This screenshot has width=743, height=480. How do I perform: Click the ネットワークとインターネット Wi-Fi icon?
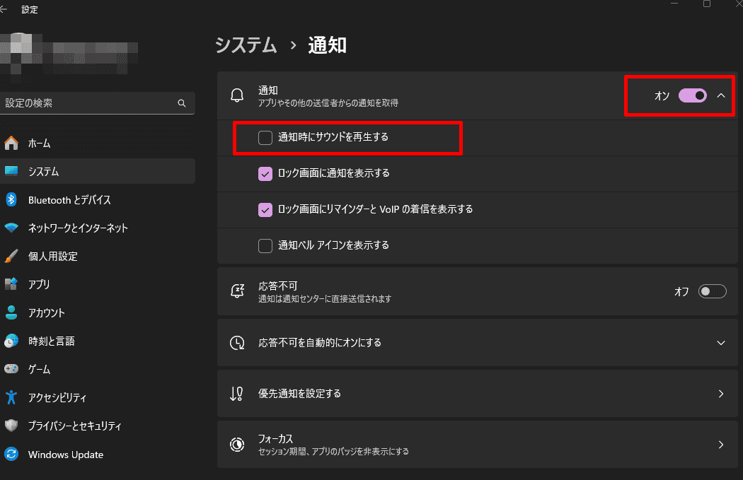point(11,228)
